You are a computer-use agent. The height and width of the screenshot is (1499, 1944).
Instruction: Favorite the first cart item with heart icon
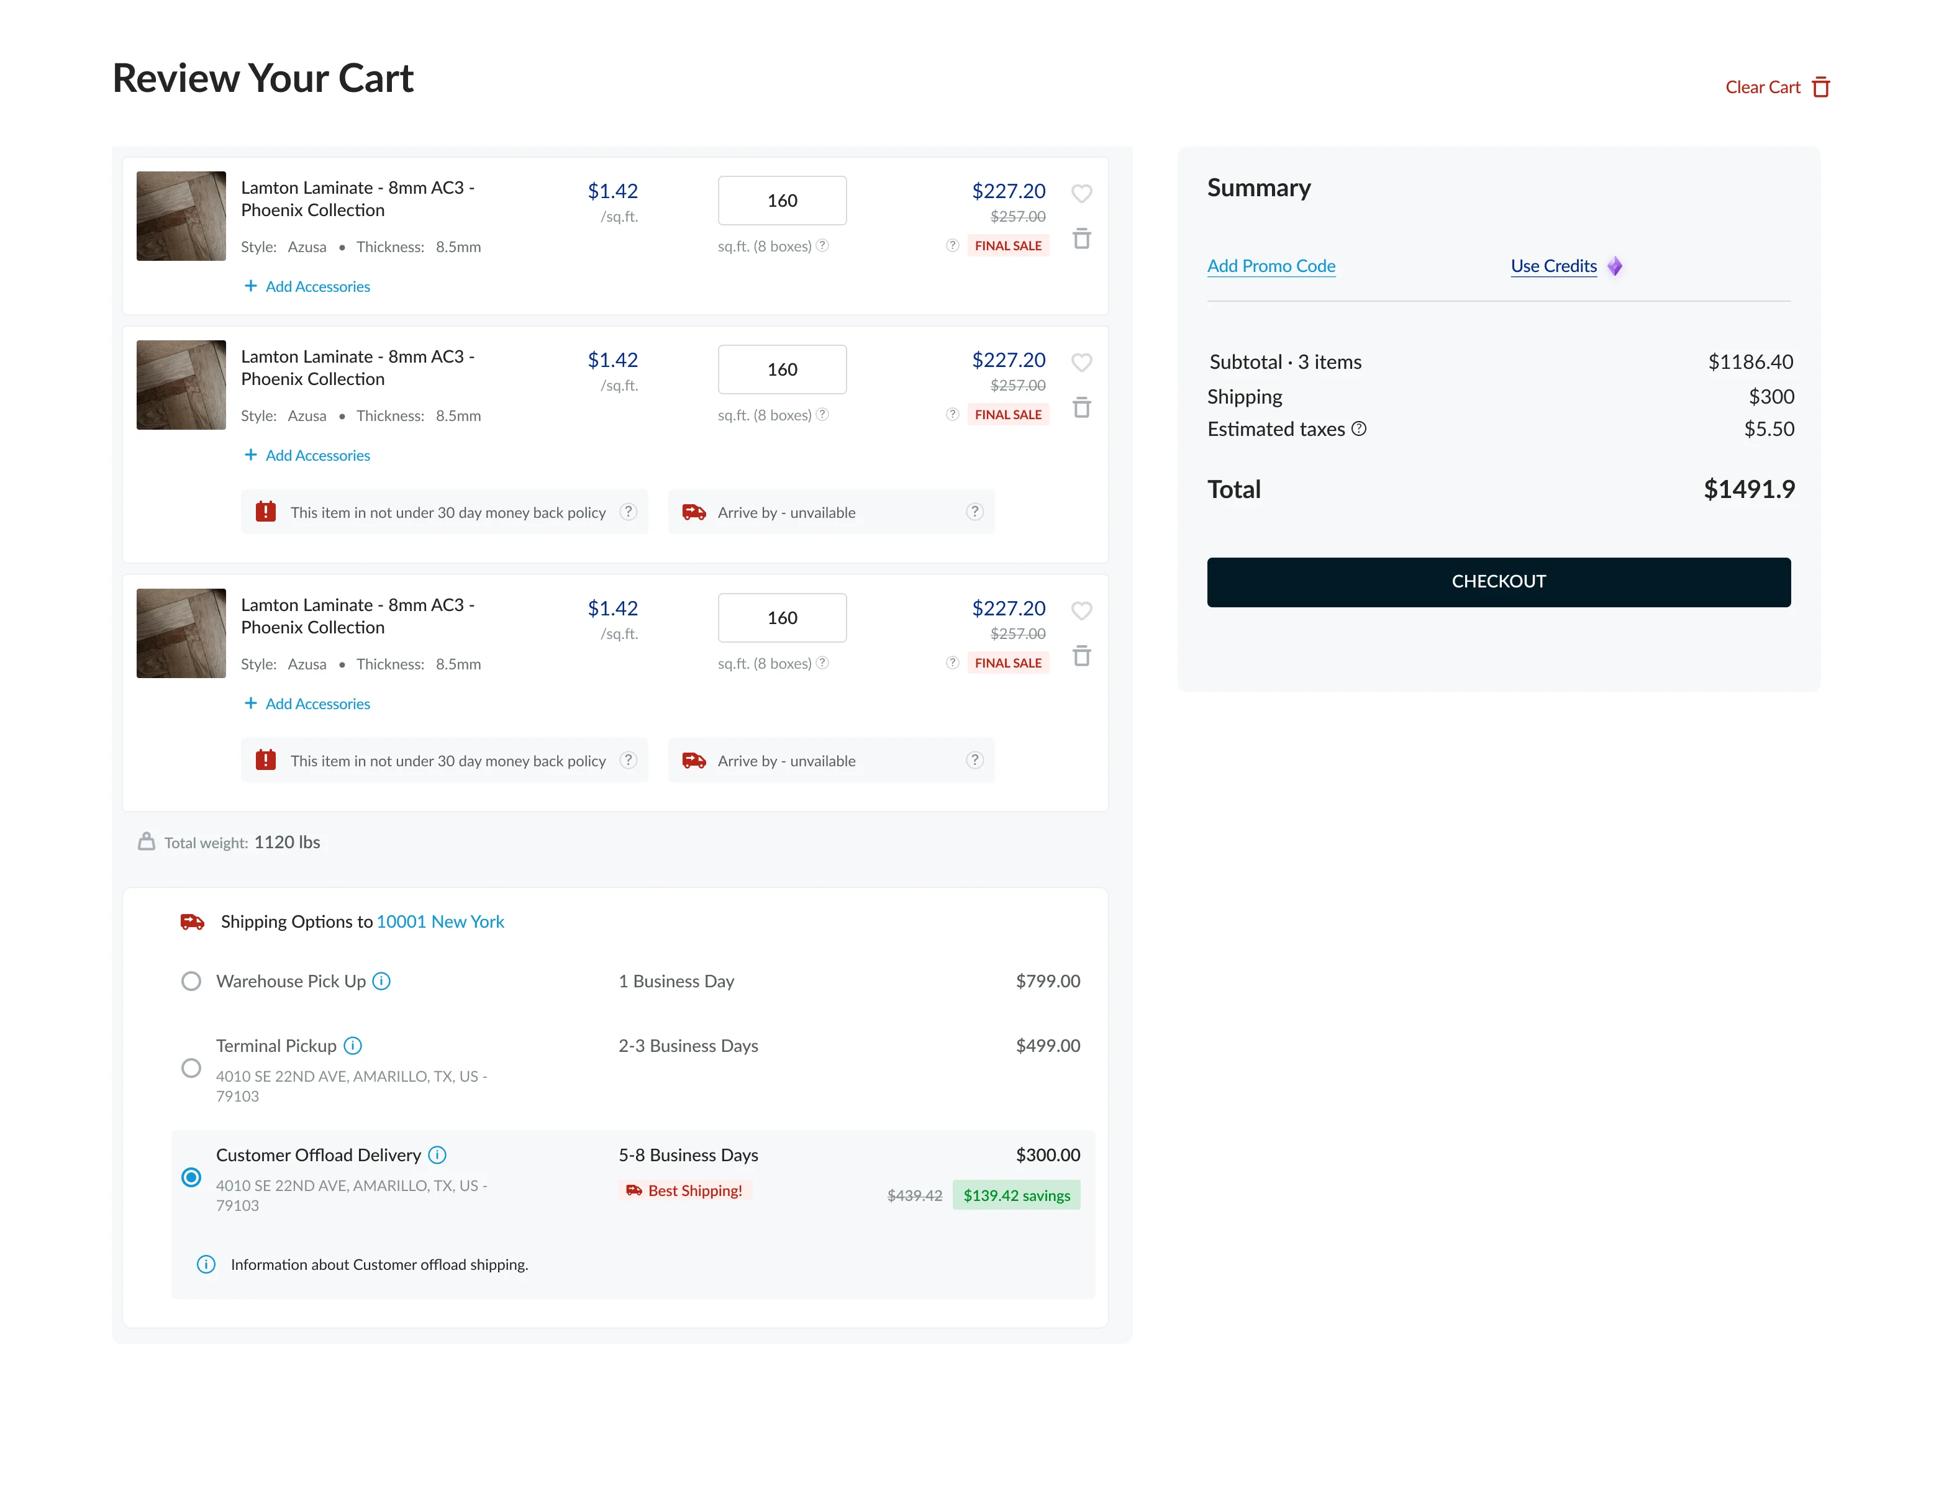point(1081,193)
